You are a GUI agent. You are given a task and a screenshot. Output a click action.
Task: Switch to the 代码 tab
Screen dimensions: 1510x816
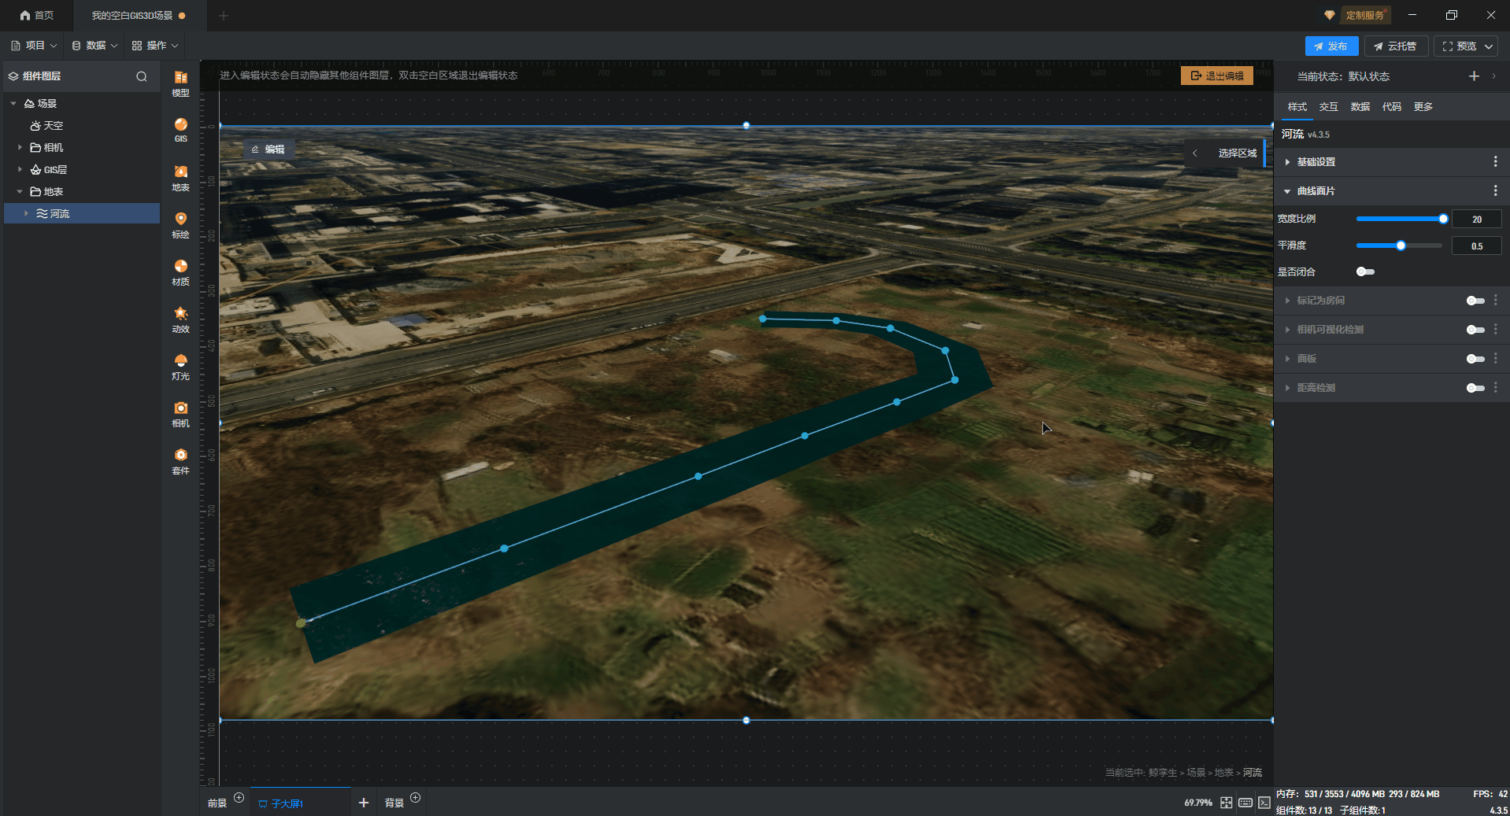pyautogui.click(x=1391, y=107)
